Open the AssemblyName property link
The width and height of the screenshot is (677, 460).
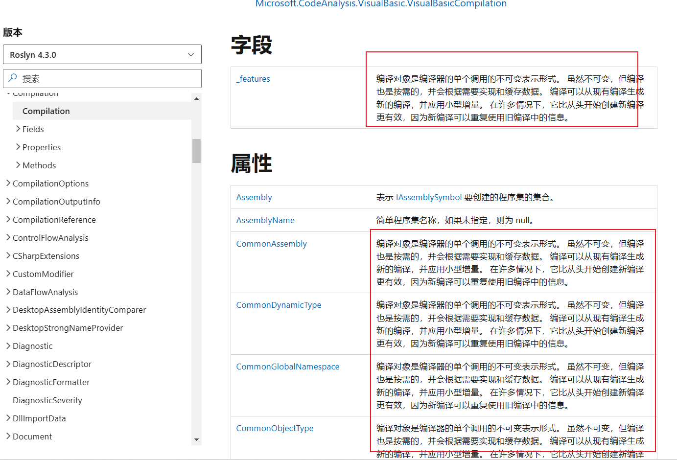click(x=265, y=220)
